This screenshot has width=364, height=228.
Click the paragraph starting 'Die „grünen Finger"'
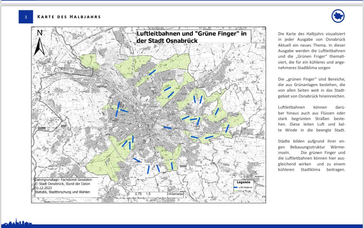point(311,88)
